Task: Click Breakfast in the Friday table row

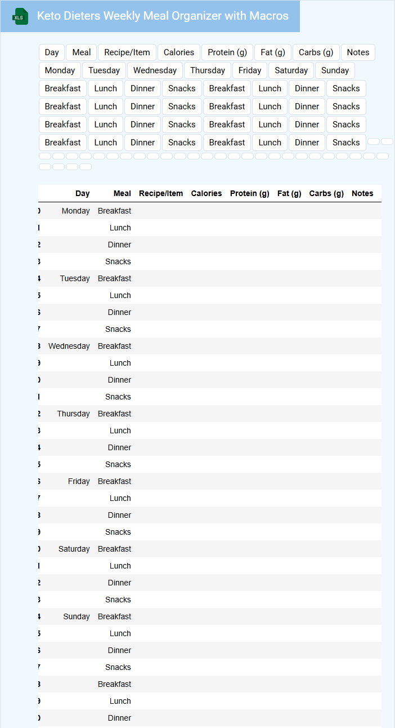Action: [x=115, y=481]
